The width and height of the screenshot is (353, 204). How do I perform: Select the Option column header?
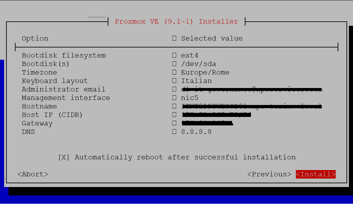click(x=35, y=39)
